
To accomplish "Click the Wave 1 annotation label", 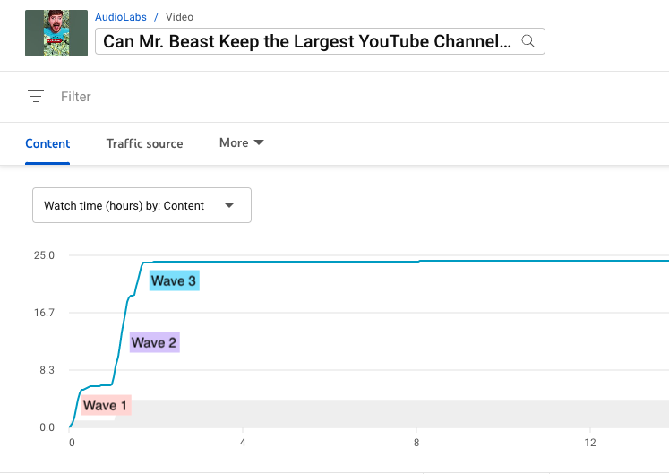I will 106,405.
